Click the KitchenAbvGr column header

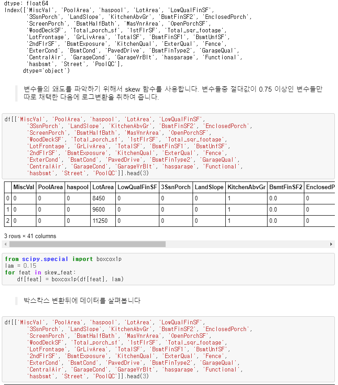click(246, 187)
